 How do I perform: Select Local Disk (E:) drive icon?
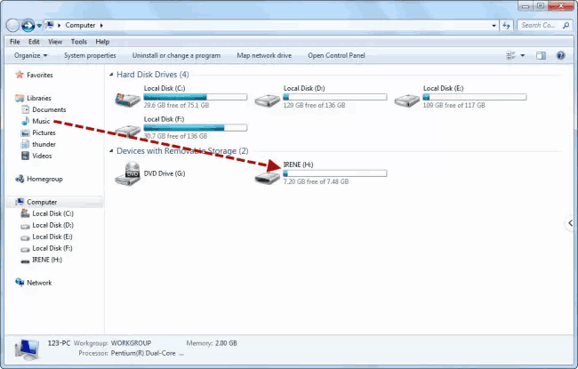pyautogui.click(x=406, y=99)
